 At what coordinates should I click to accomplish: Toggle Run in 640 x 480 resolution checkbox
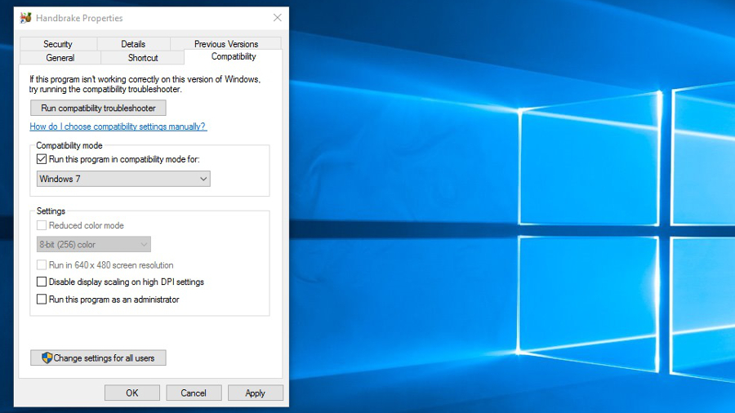point(42,265)
